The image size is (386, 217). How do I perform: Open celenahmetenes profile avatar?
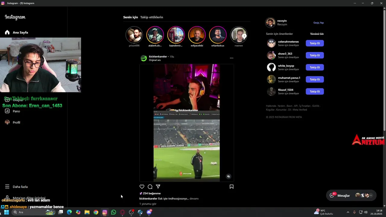click(271, 43)
